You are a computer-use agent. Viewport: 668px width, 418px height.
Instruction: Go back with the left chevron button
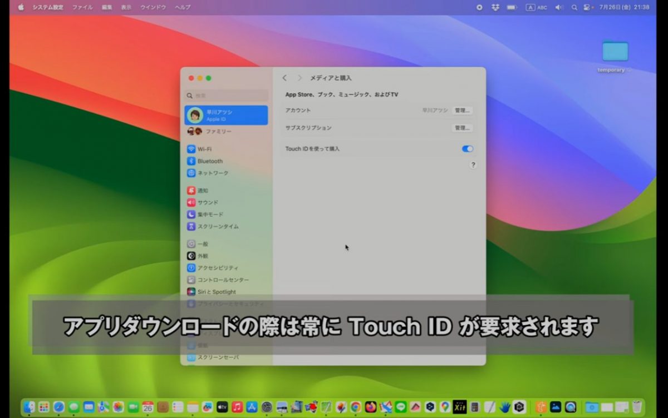(x=284, y=78)
